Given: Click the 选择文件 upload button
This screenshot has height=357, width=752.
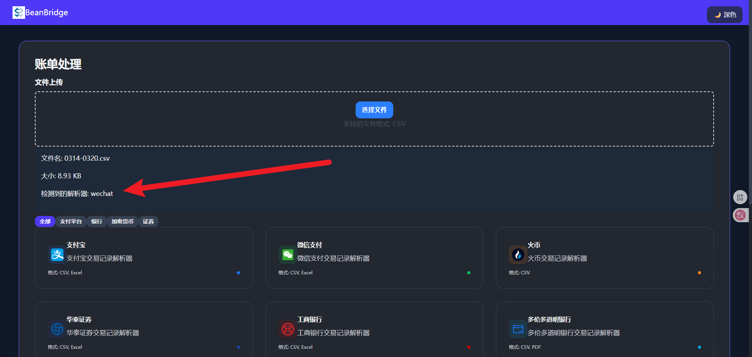Looking at the screenshot, I should point(374,110).
